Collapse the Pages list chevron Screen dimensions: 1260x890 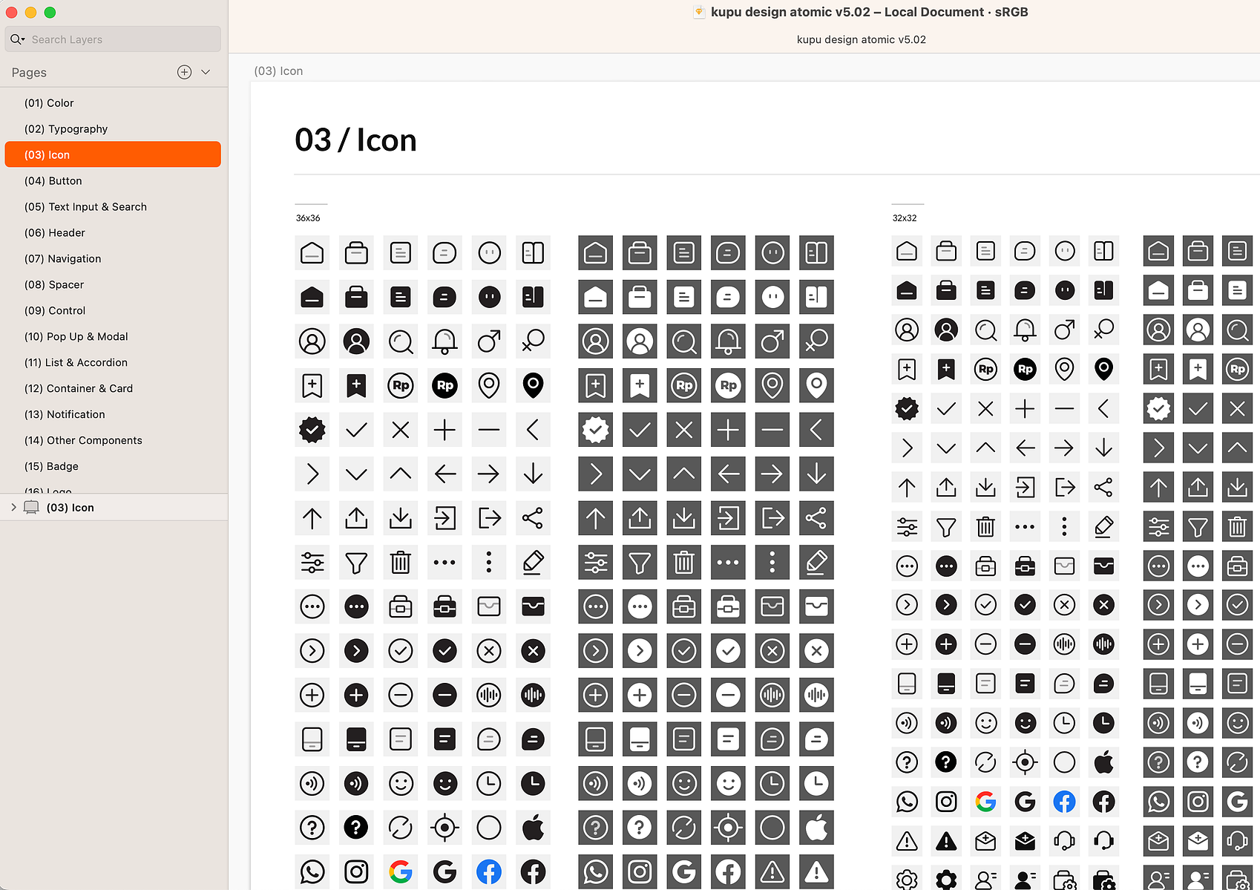point(206,72)
